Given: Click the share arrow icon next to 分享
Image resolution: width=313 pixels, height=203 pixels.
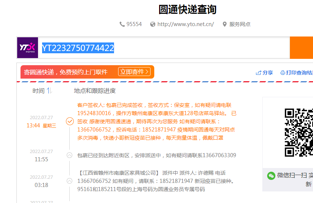Looking at the screenshot, I should (x=259, y=73).
